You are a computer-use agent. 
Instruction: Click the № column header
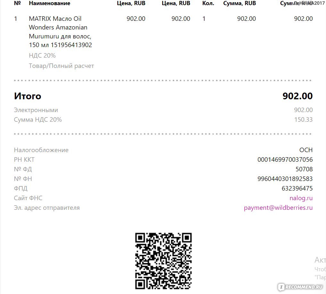[17, 3]
